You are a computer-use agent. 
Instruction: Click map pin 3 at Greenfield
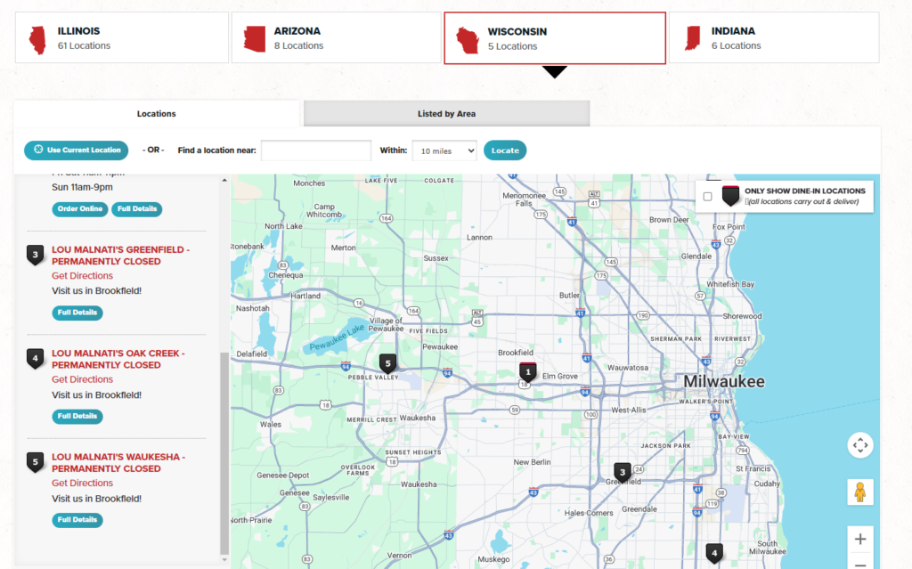623,472
